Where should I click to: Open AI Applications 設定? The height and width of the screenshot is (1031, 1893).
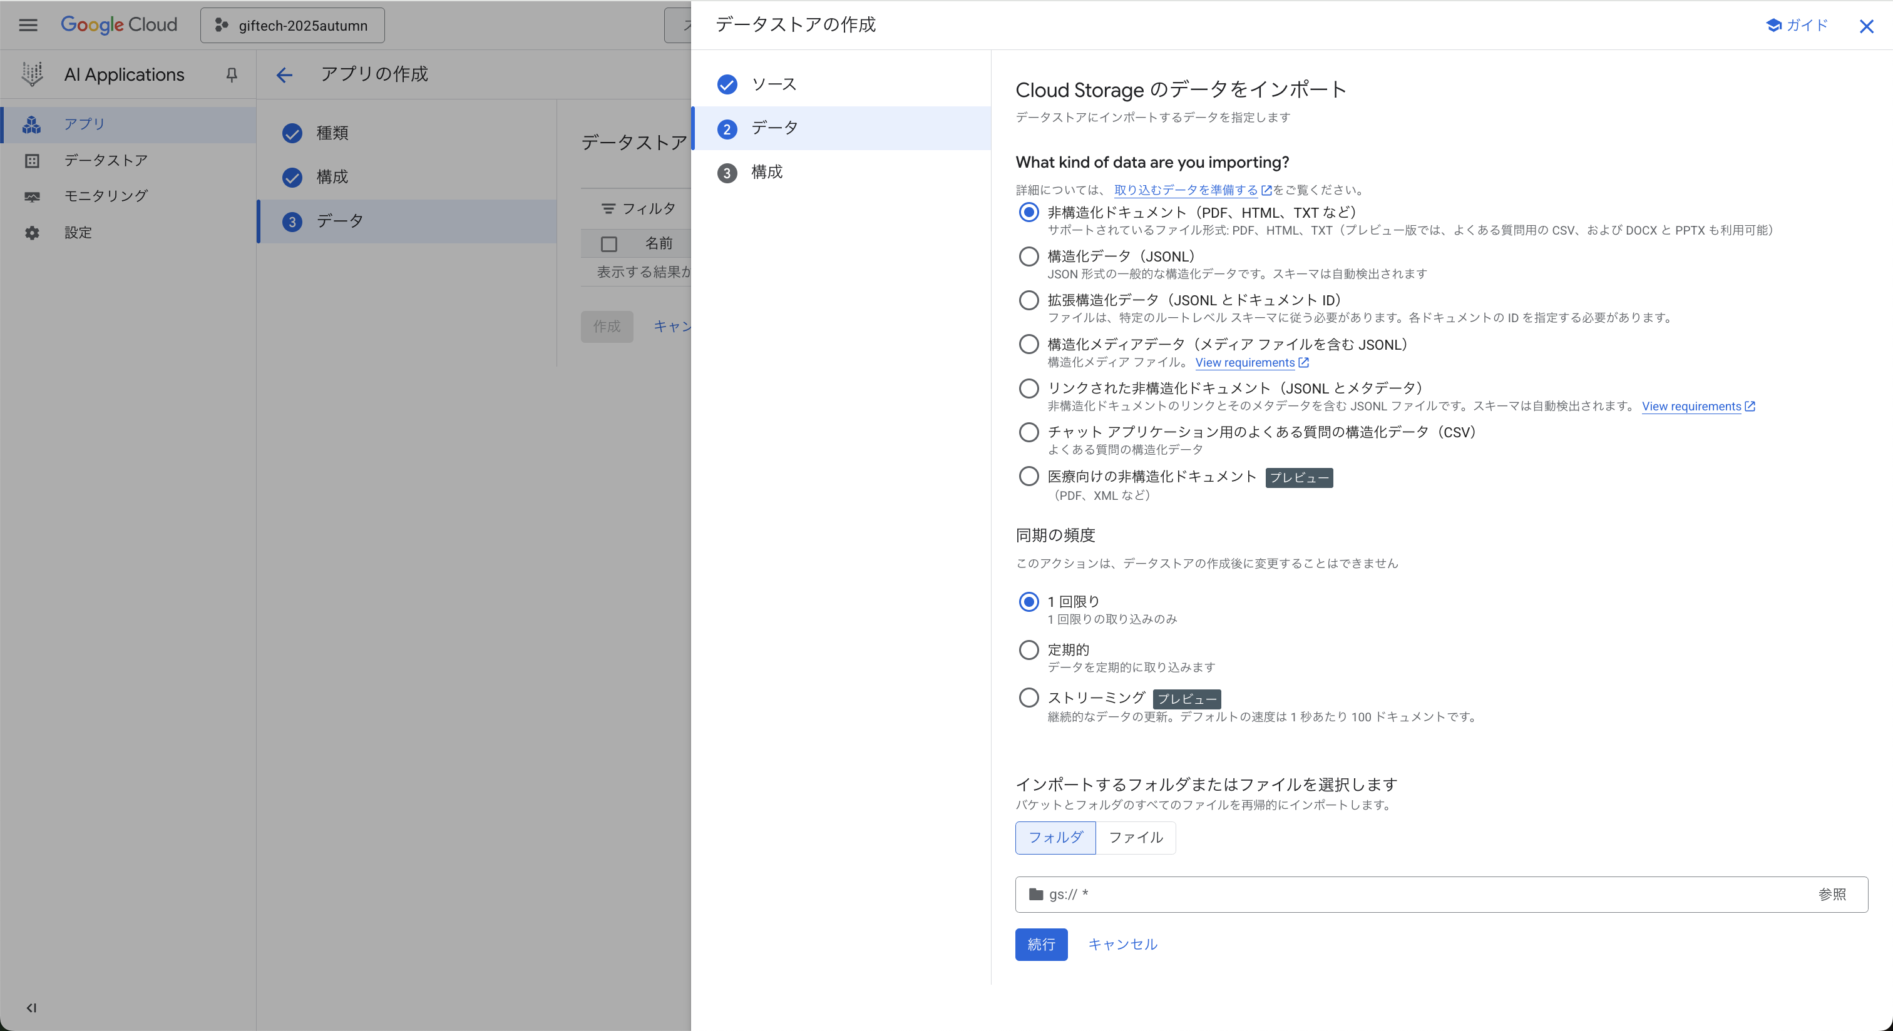click(78, 232)
